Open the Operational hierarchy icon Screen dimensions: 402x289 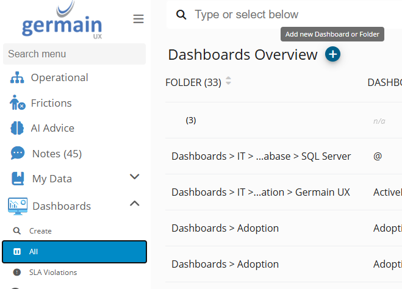pyautogui.click(x=17, y=78)
